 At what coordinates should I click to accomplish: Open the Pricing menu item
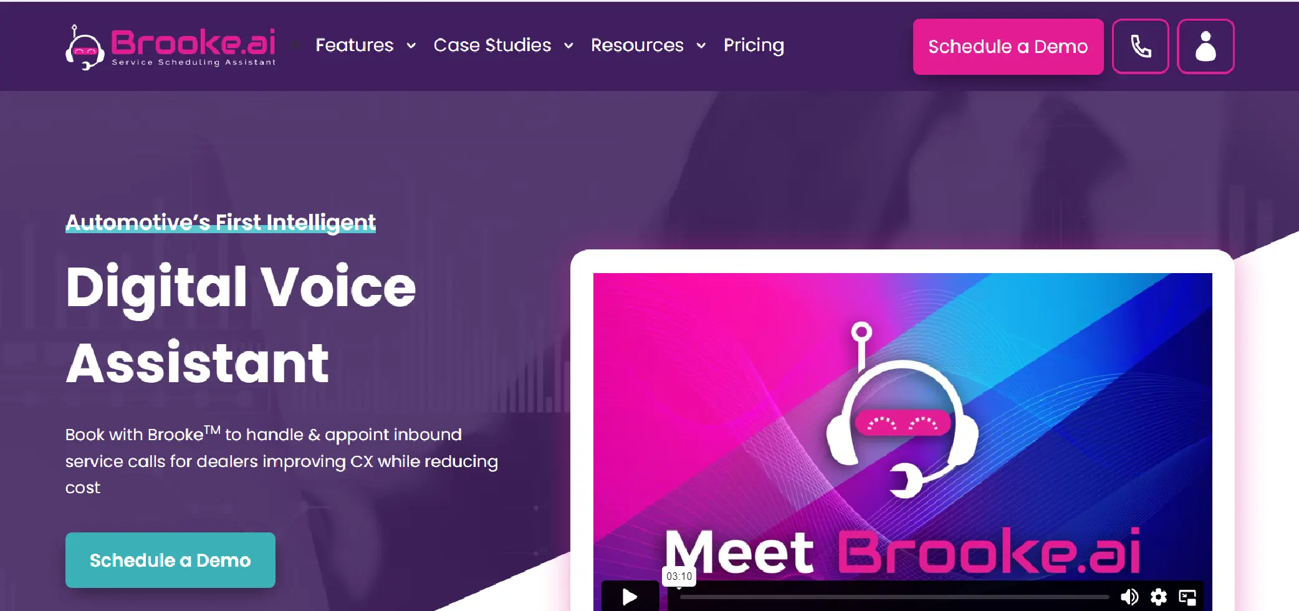[754, 46]
